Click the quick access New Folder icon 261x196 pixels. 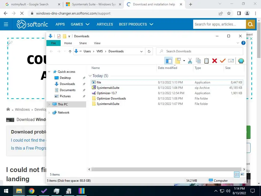pyautogui.click(x=64, y=36)
